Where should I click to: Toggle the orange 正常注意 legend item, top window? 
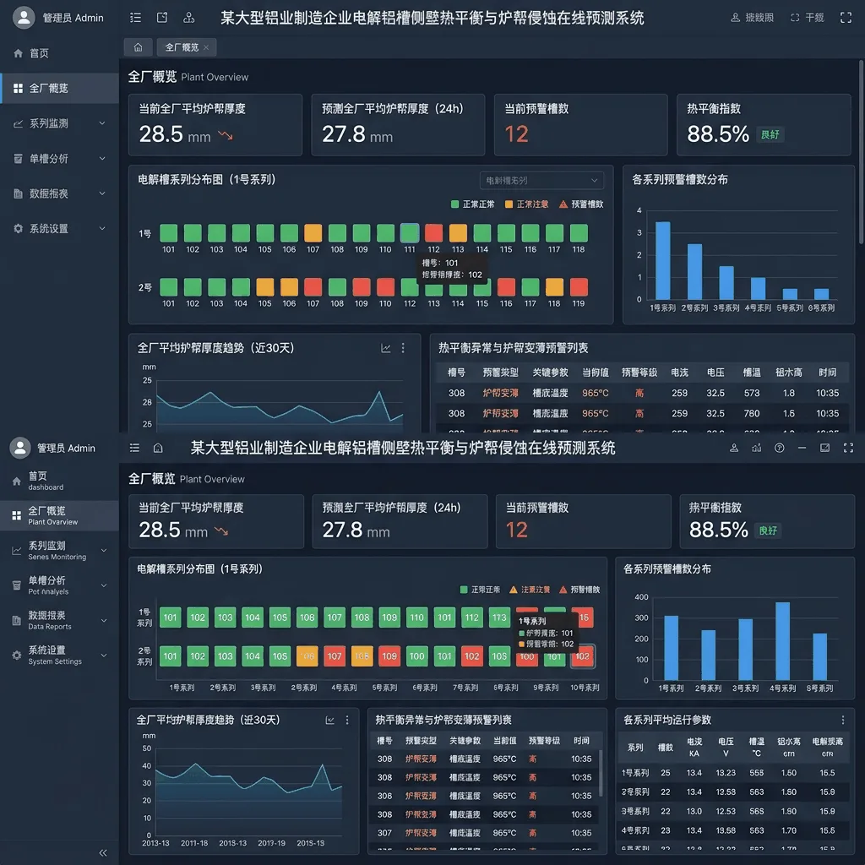(x=527, y=204)
